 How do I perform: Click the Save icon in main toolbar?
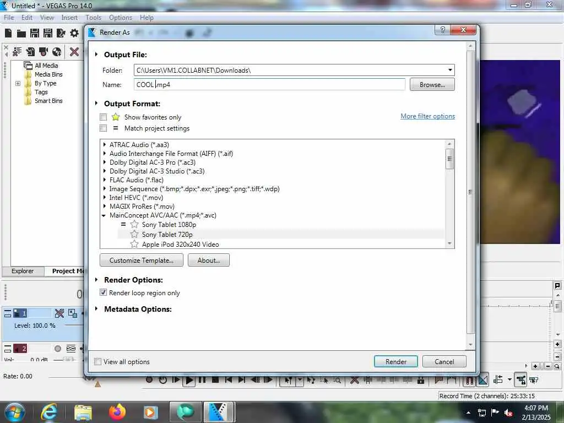35,33
